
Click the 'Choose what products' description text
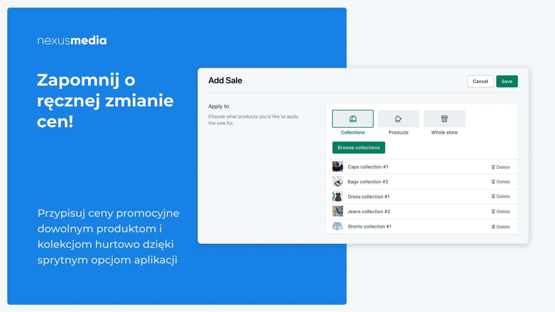click(x=254, y=120)
